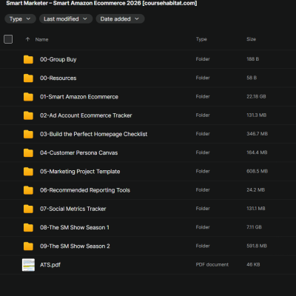Image resolution: width=296 pixels, height=296 pixels.
Task: Select the ATS.pdf file name
Action: click(x=50, y=265)
